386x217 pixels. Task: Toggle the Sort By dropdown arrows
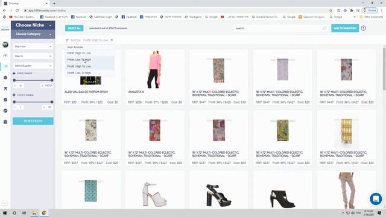coord(112,40)
